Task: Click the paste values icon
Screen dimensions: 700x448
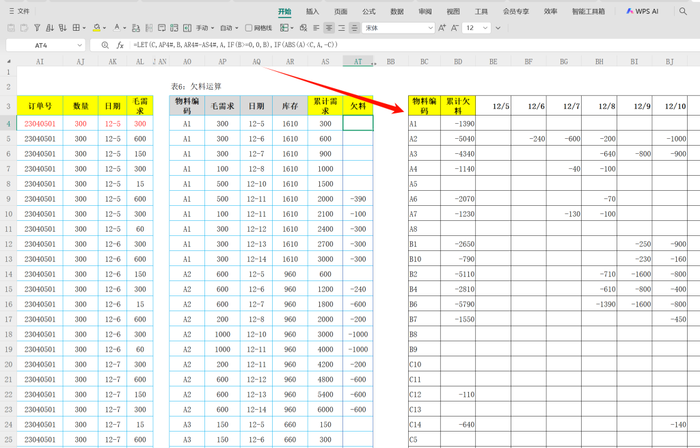Action: (x=11, y=27)
